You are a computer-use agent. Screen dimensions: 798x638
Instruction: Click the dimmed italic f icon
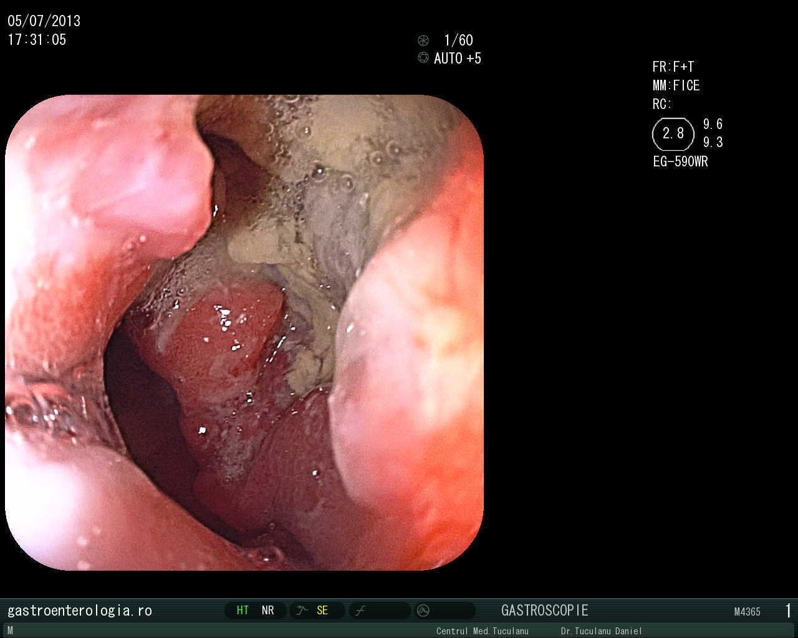360,611
